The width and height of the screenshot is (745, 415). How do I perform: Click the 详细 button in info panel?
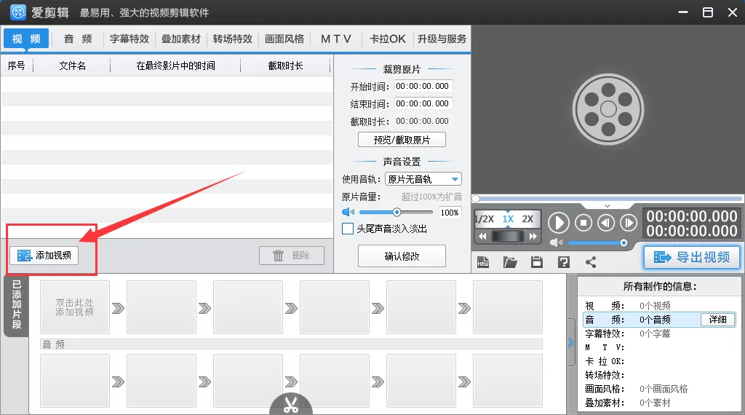coord(717,320)
